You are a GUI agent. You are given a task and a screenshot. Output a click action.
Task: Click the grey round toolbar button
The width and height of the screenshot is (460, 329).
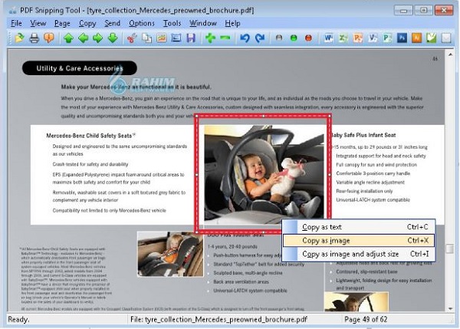[x=279, y=38]
